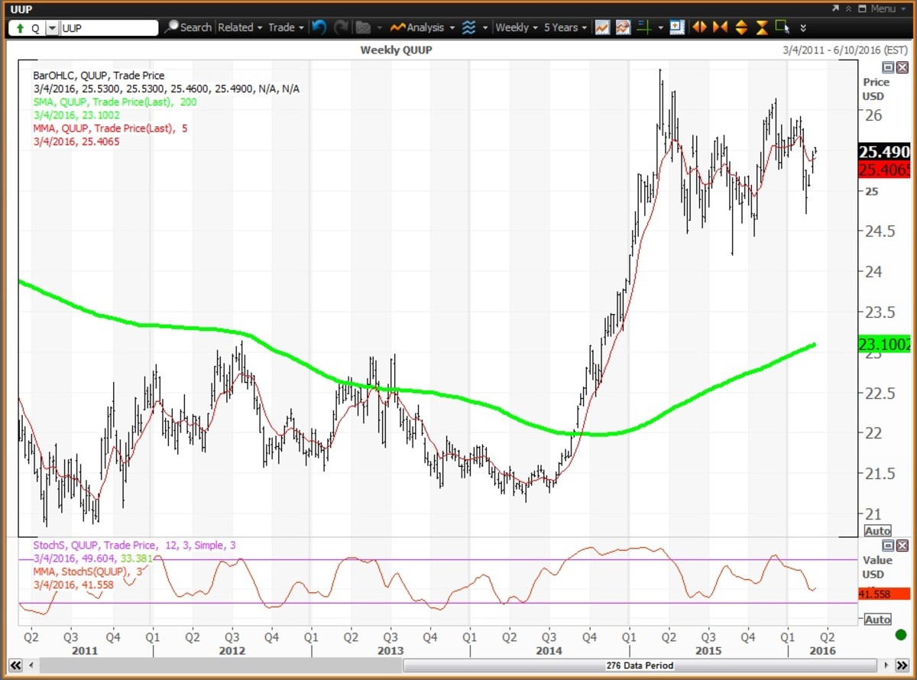Screen dimensions: 917x680
Task: Click the vertical scale arrows icon
Action: (740, 28)
